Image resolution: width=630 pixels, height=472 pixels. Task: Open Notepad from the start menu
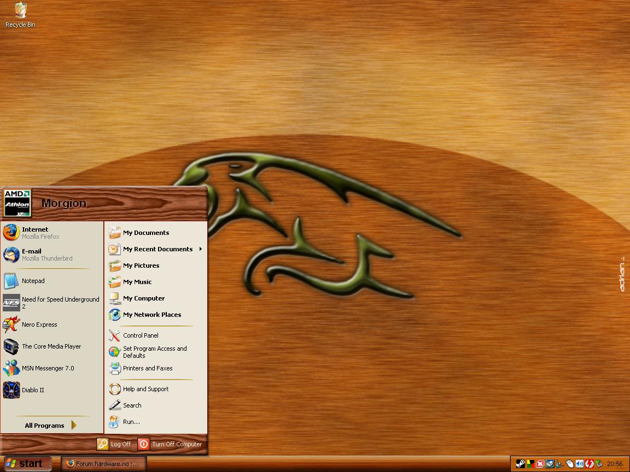pos(52,281)
